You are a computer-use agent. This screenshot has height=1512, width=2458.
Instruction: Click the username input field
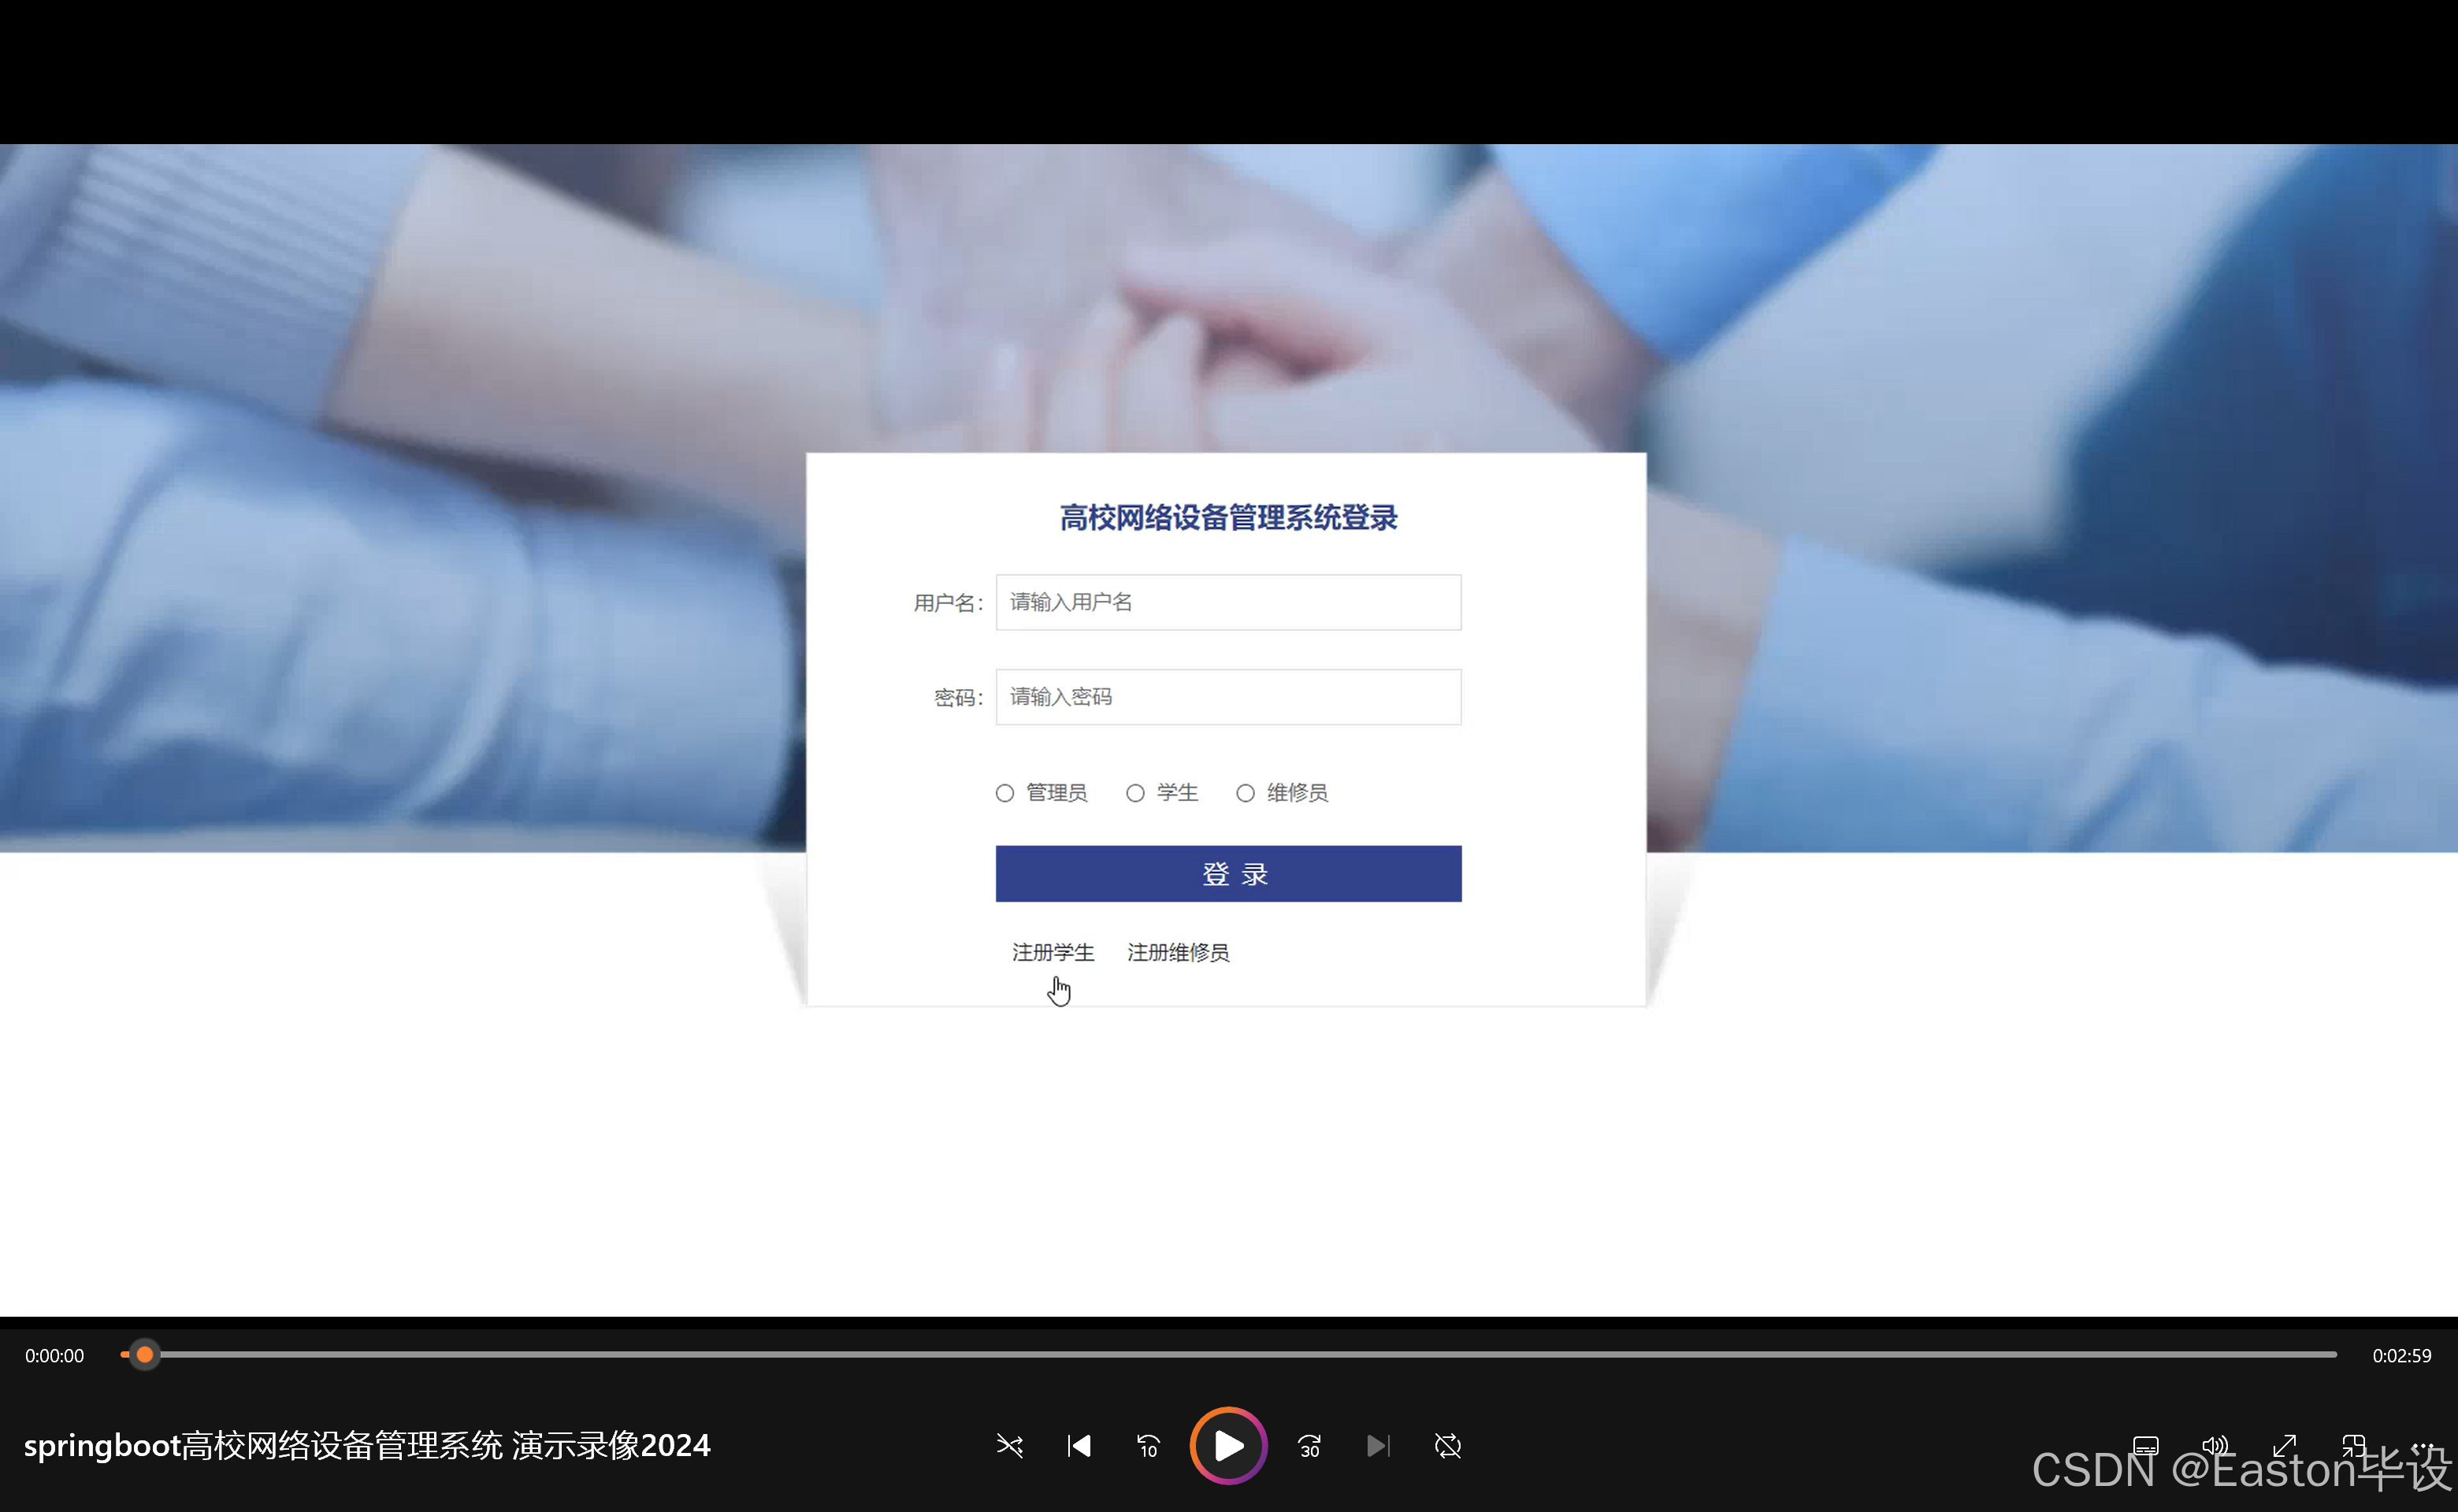click(1227, 602)
